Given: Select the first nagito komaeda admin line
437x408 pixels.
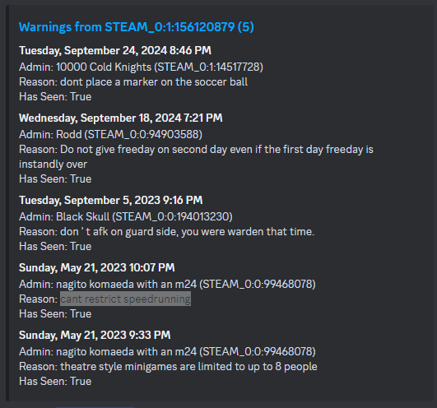Looking at the screenshot, I should [x=167, y=284].
